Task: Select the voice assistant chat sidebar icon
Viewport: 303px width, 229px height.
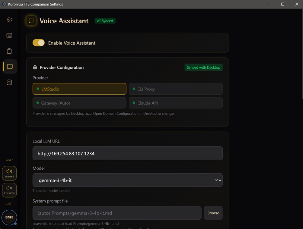Action: pos(10,67)
